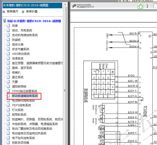Image resolution: width=157 pixels, height=145 pixels.
Task: Click the page icon beside PEPS控制系统
Action: click(8, 105)
